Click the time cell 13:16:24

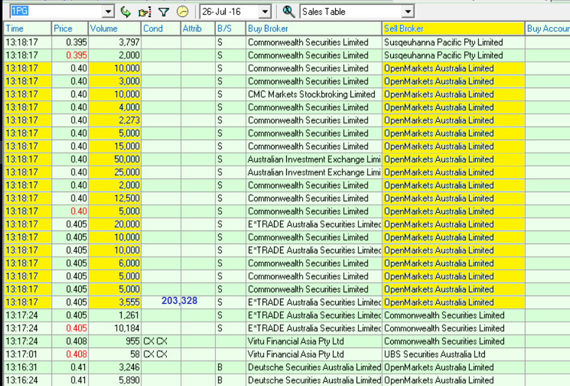[28, 380]
